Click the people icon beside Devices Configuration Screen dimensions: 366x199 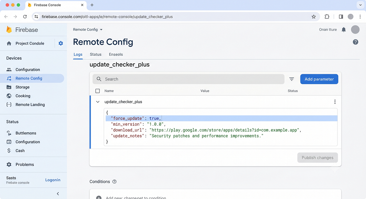pyautogui.click(x=9, y=70)
